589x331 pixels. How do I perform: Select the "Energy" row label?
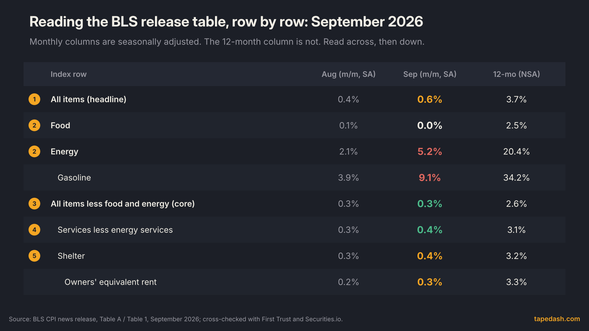64,152
